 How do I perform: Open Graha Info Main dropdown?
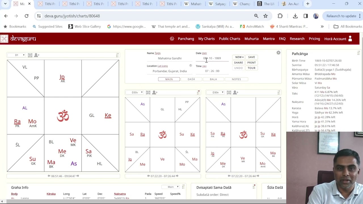point(171,187)
